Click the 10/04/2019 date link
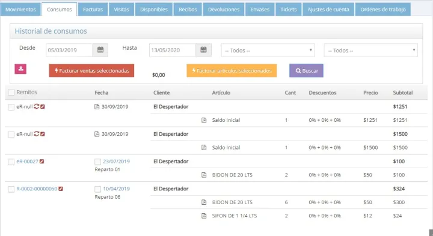The image size is (433, 236). [x=116, y=189]
